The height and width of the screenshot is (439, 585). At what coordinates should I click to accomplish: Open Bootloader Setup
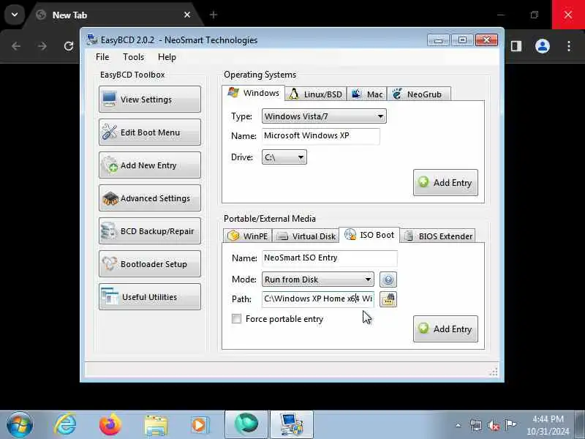150,264
